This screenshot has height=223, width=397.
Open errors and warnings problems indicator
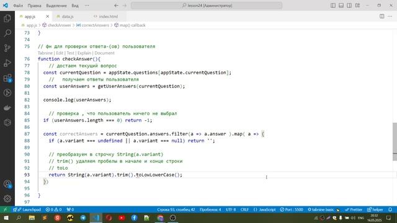click(54, 209)
